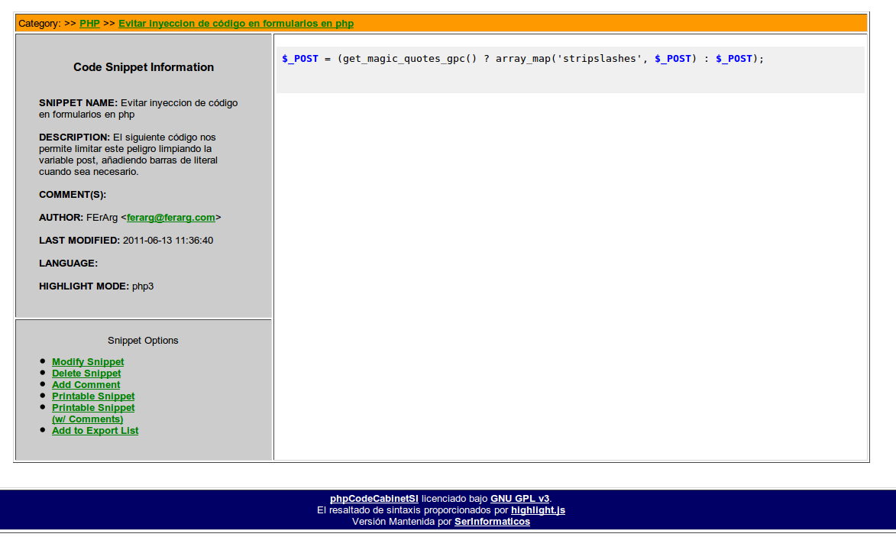Open the GNU GPL v3 license link
Screen dimensions: 896x537
[521, 497]
